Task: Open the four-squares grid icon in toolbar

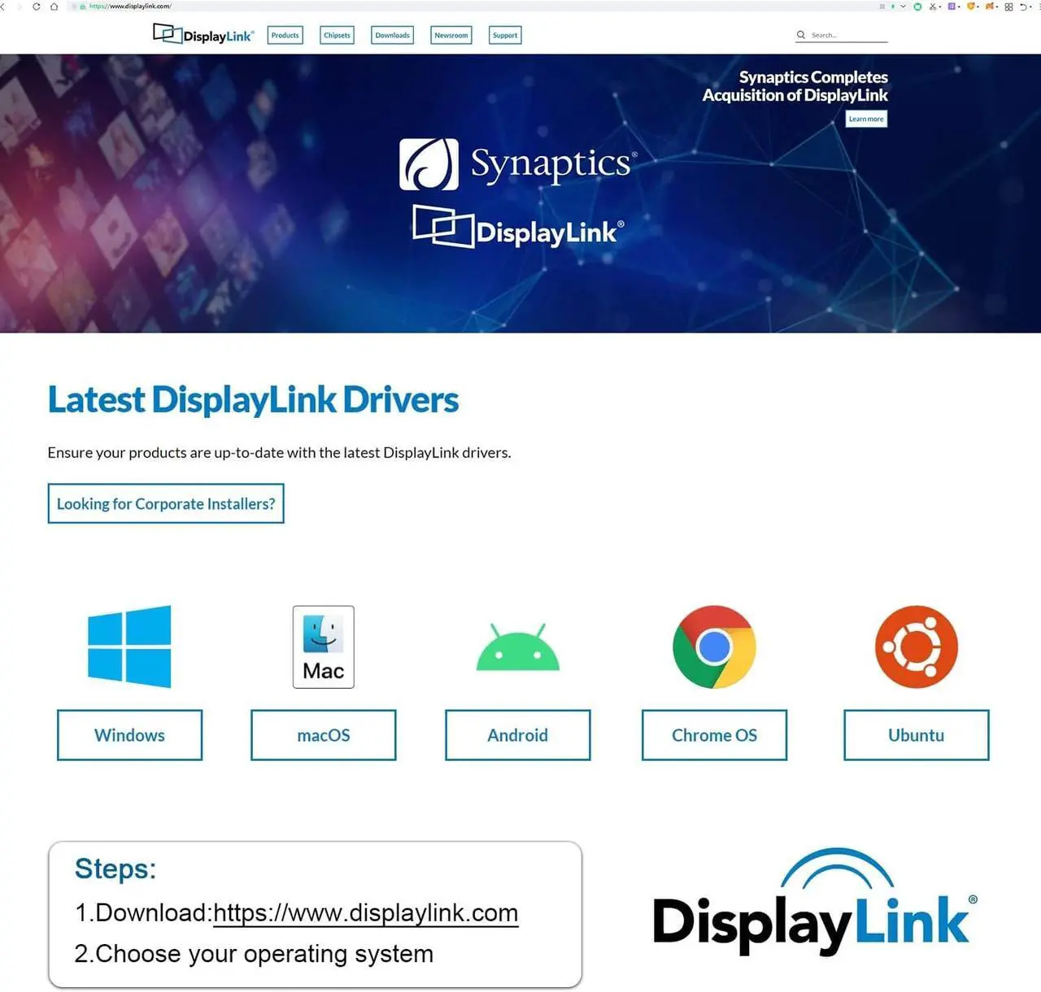Action: (1009, 7)
